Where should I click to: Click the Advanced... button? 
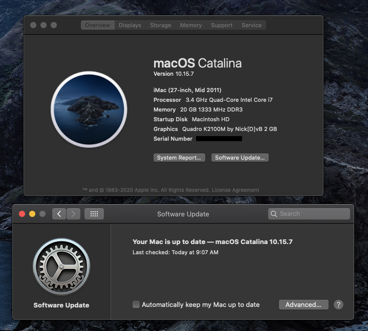pos(304,304)
